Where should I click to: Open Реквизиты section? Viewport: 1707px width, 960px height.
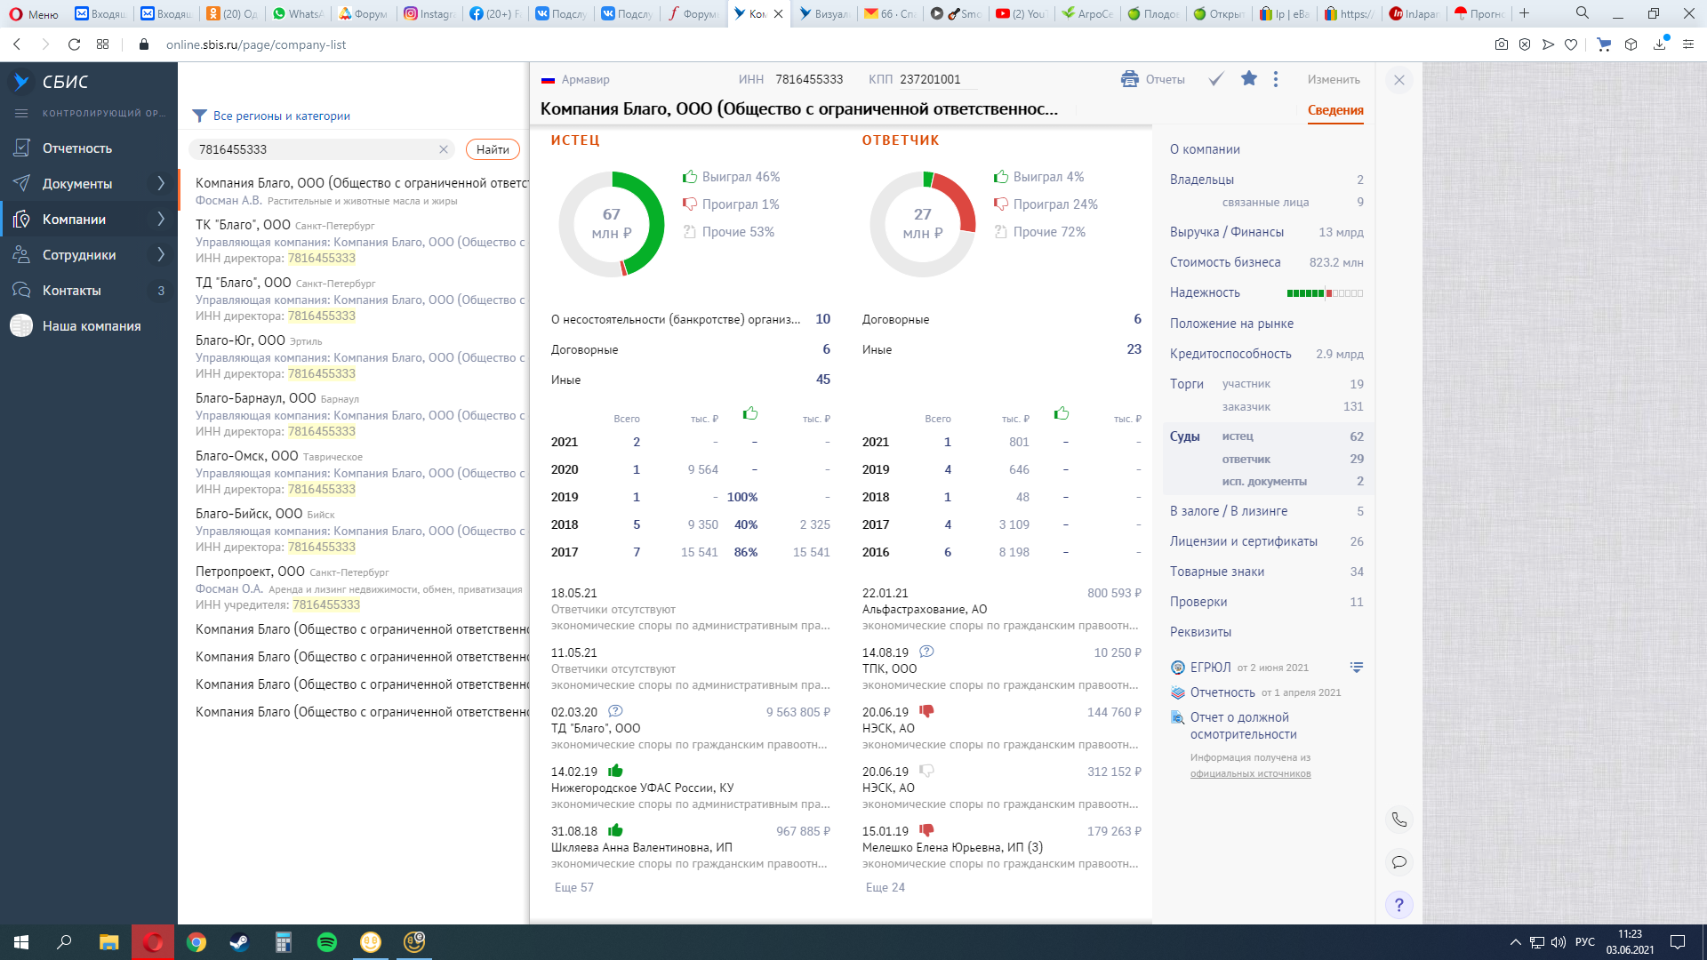click(x=1200, y=632)
